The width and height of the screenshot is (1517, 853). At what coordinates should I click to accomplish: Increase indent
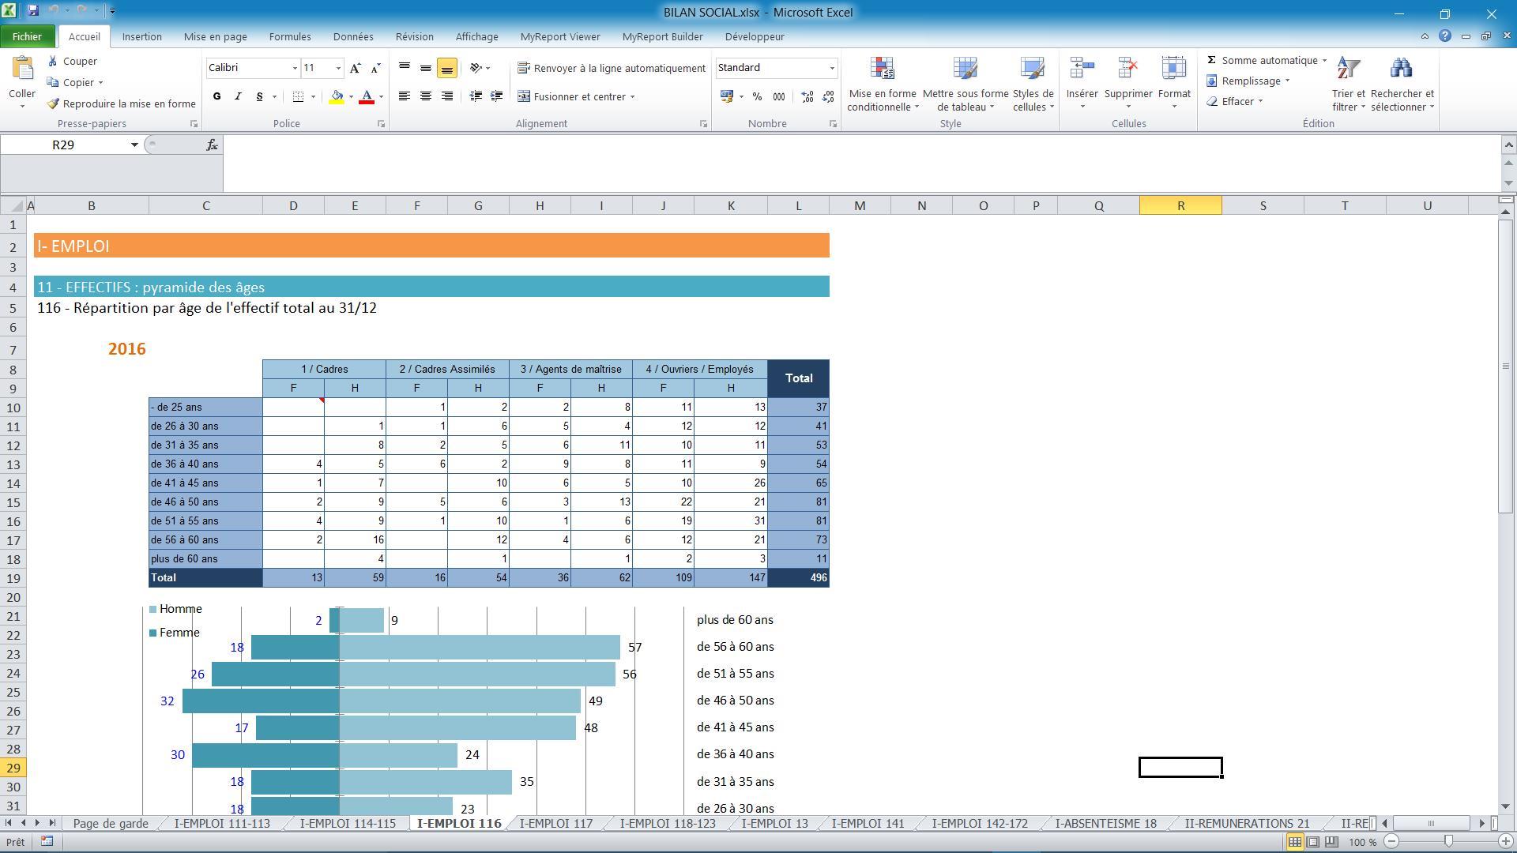497,96
